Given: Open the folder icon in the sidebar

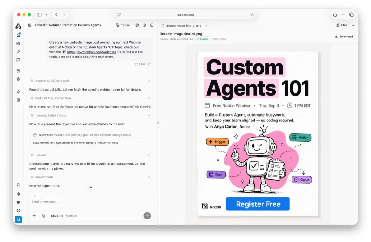Looking at the screenshot, I should pyautogui.click(x=19, y=43).
